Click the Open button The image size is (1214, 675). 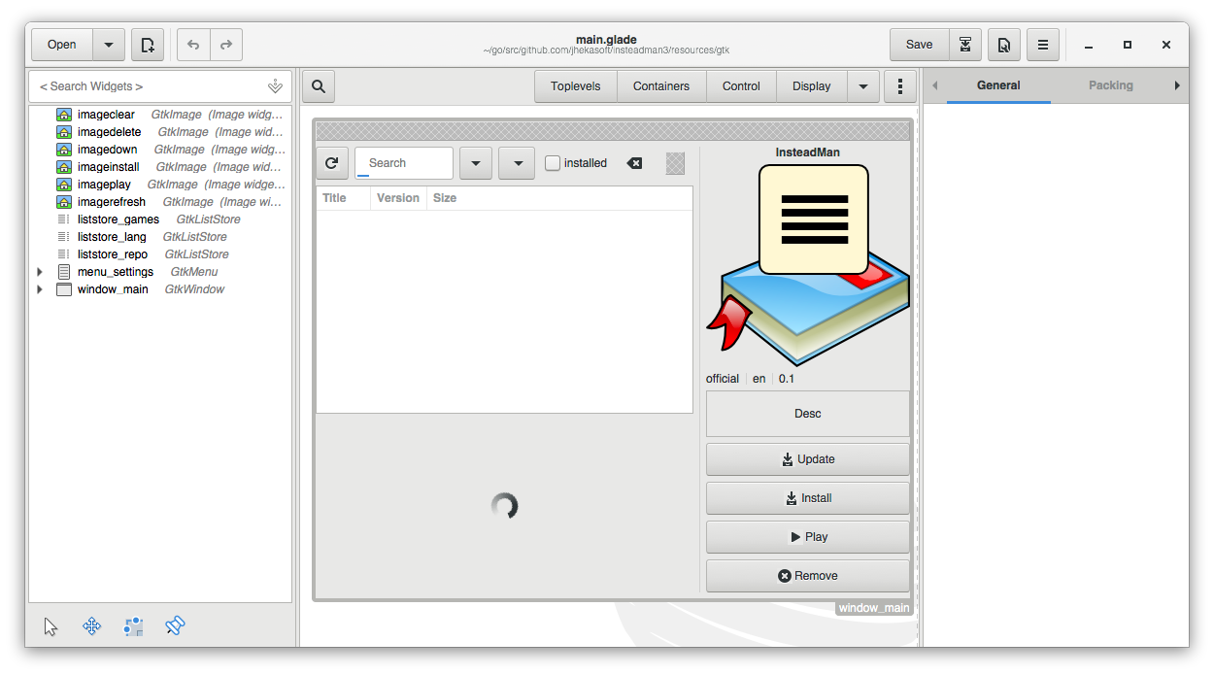click(62, 45)
